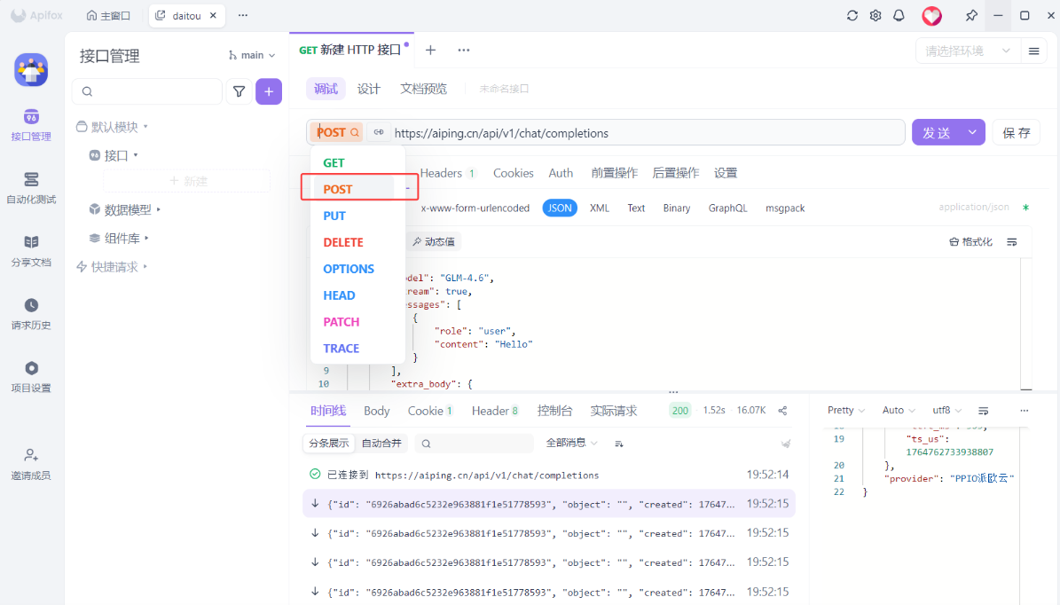Open the 邀请成员 sidebar item
Screen dimensions: 1060x605
pos(31,465)
